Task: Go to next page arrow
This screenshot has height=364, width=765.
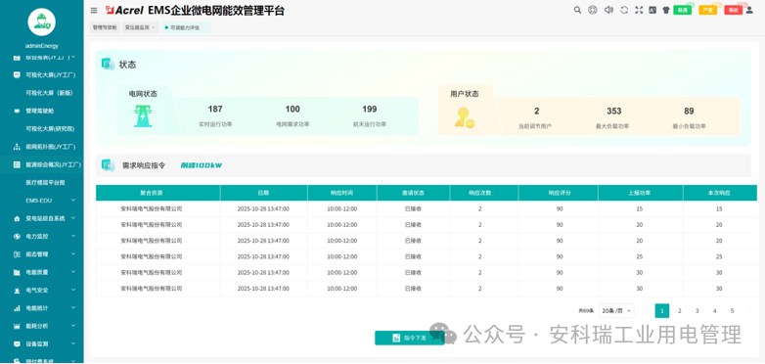Action: click(x=749, y=311)
